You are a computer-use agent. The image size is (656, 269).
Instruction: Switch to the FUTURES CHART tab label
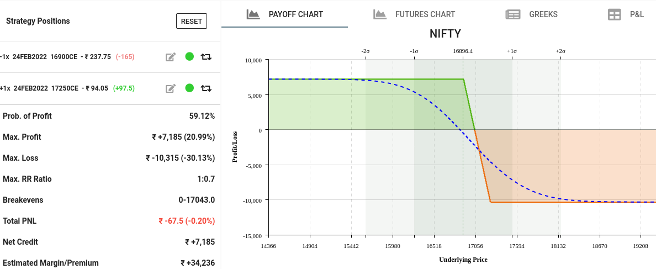click(425, 14)
